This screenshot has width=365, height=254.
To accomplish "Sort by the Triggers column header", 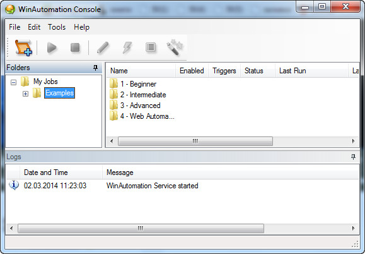I will [x=224, y=71].
